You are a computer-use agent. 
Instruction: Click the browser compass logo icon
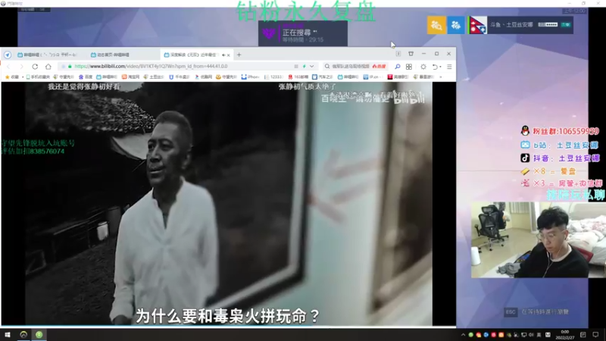tap(8, 55)
